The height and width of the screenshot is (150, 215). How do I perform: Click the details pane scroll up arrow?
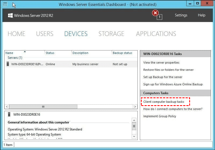(x=134, y=120)
